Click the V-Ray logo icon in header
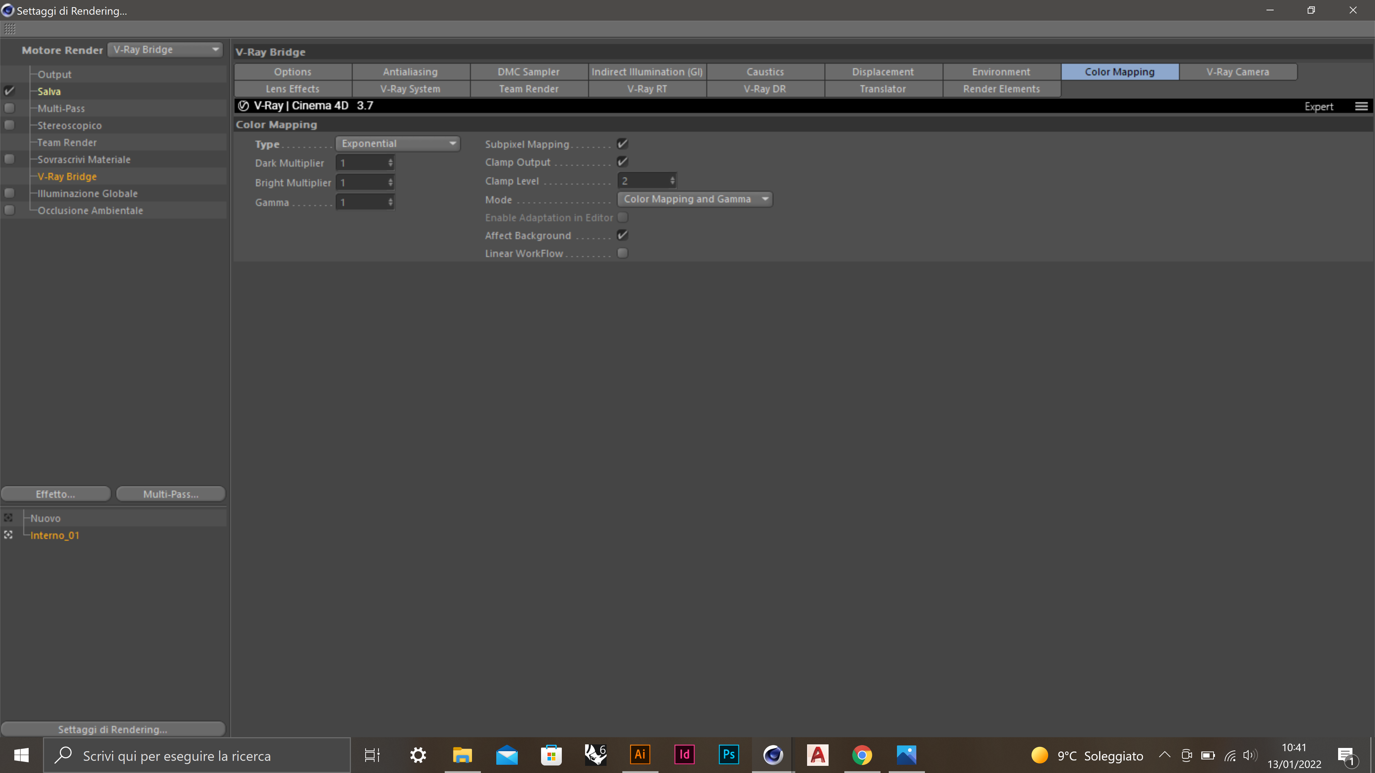The height and width of the screenshot is (773, 1375). coord(243,106)
